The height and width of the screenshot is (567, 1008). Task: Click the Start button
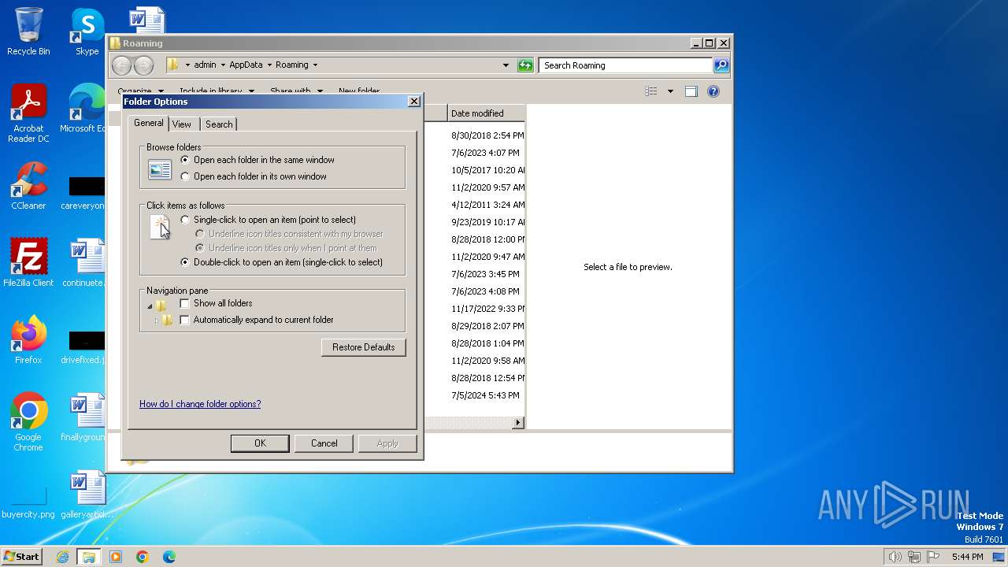coord(22,557)
